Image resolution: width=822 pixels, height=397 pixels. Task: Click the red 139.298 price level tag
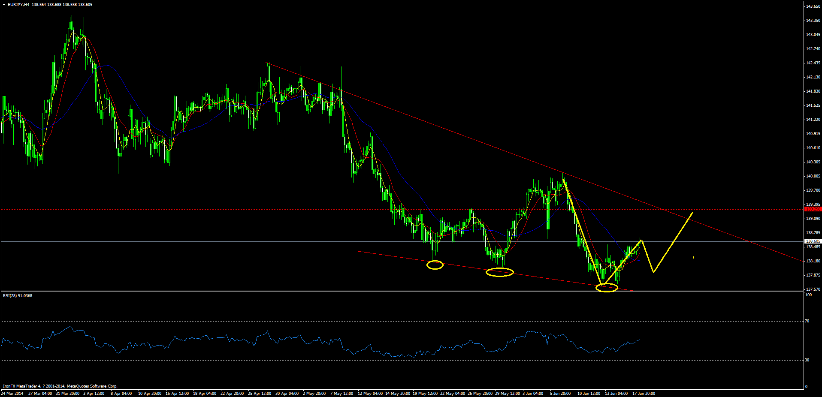pos(813,209)
